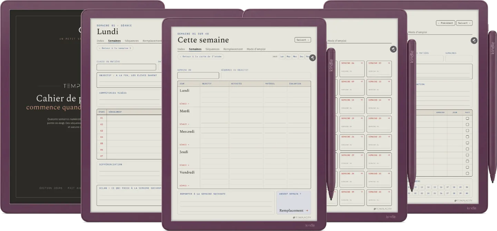Screen dimensions: 497x231
Task: Tick the first checkbox in the Fait column
Action: coord(467,118)
